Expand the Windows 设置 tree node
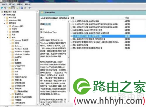The height and width of the screenshot is (107, 146). 5,20
